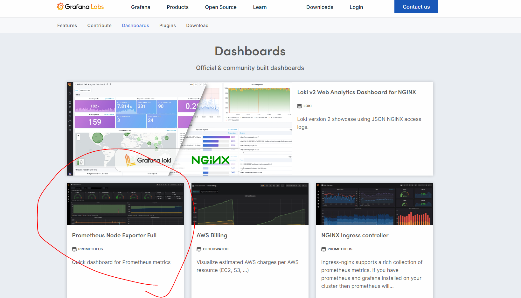Screen dimensions: 521x298
Task: Switch to the Contribute tab
Action: 100,25
